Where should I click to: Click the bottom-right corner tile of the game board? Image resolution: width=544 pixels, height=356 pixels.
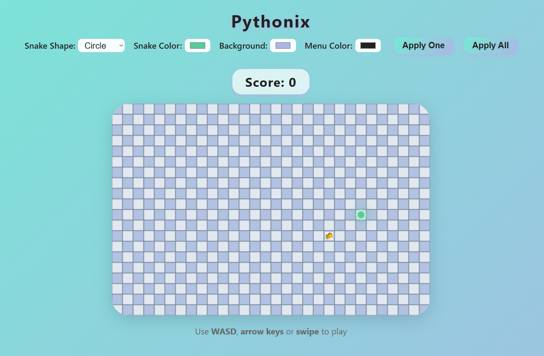(x=424, y=309)
